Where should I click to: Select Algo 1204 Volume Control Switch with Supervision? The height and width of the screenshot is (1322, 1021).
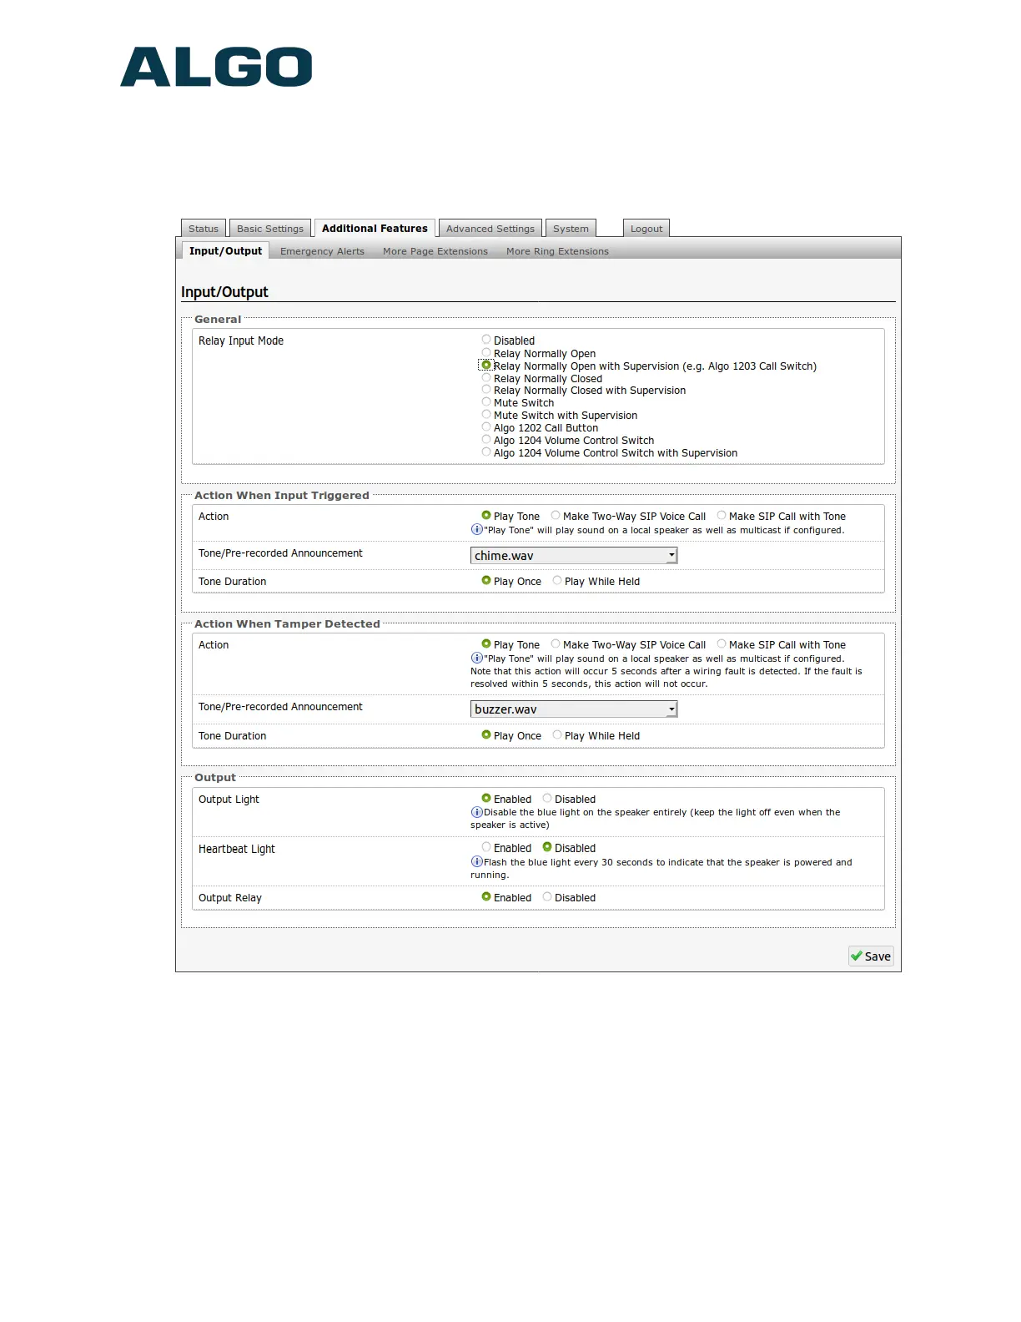coord(486,452)
